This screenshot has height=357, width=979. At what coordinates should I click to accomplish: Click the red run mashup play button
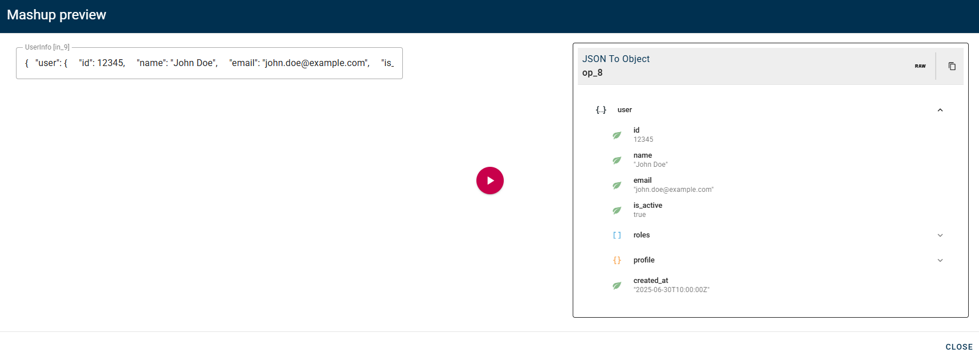489,180
